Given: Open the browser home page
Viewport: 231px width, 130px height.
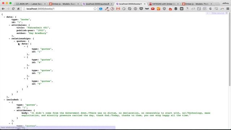Looking at the screenshot, I should tap(18, 9).
